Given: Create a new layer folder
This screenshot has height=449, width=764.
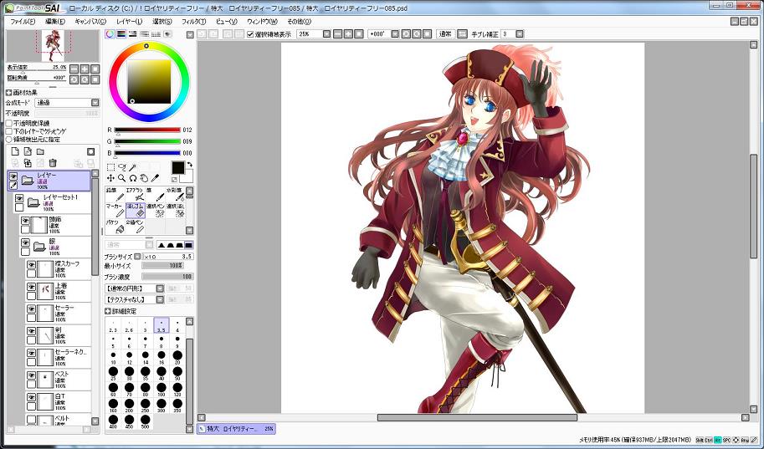Looking at the screenshot, I should coord(39,151).
